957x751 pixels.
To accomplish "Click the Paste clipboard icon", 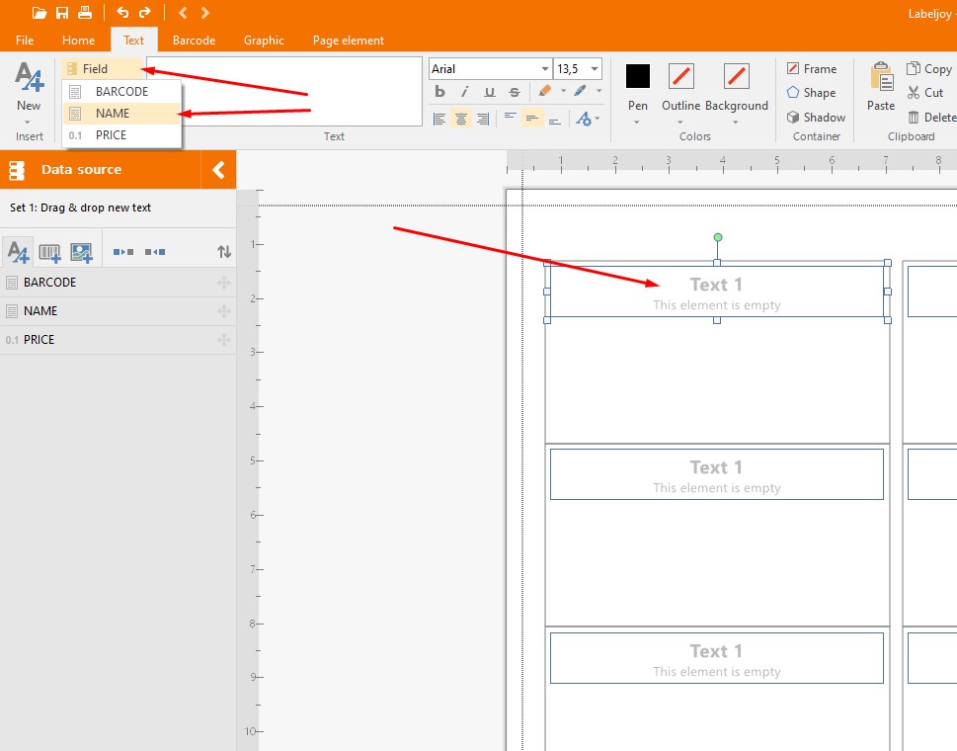I will click(x=880, y=79).
